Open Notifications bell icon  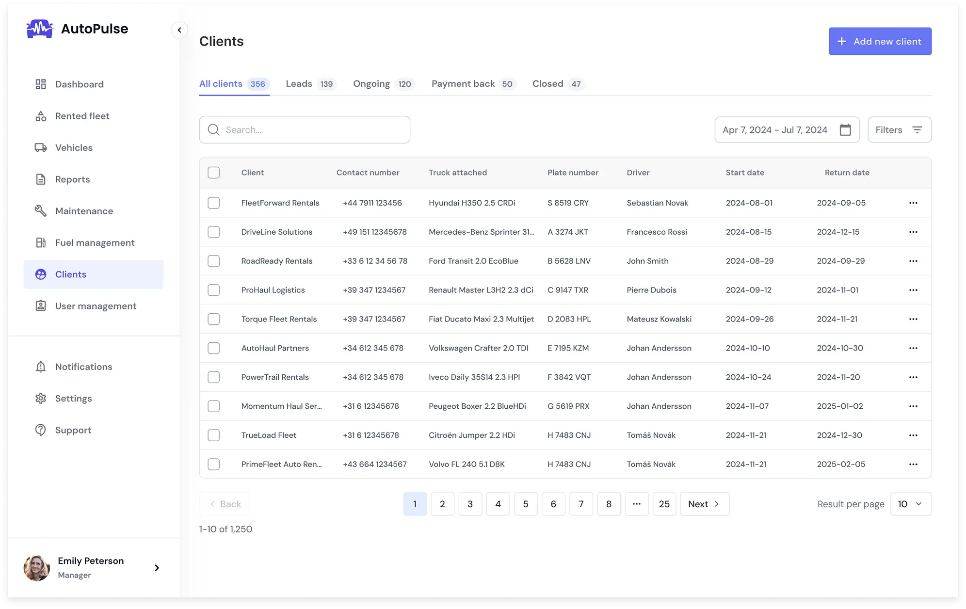(x=41, y=367)
